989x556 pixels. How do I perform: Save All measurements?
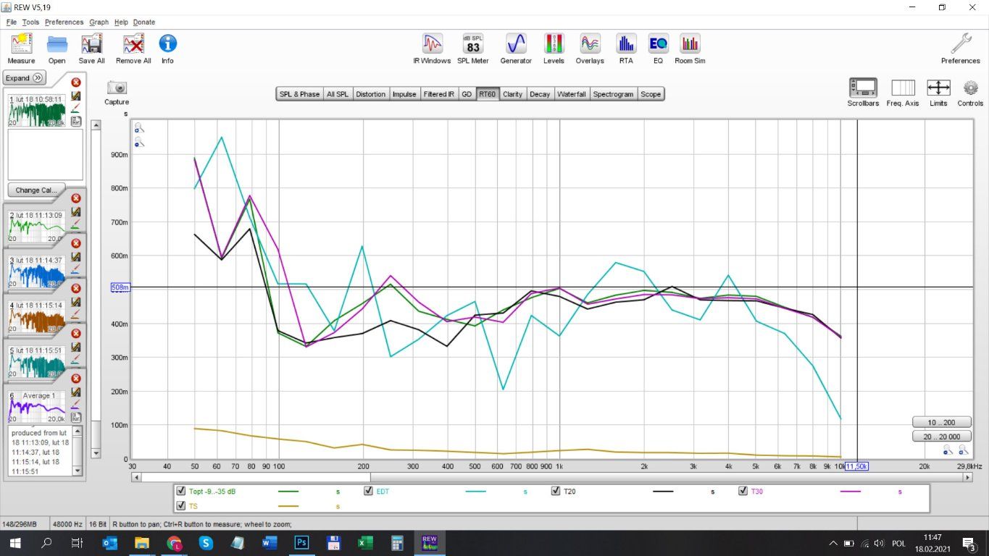pos(92,49)
